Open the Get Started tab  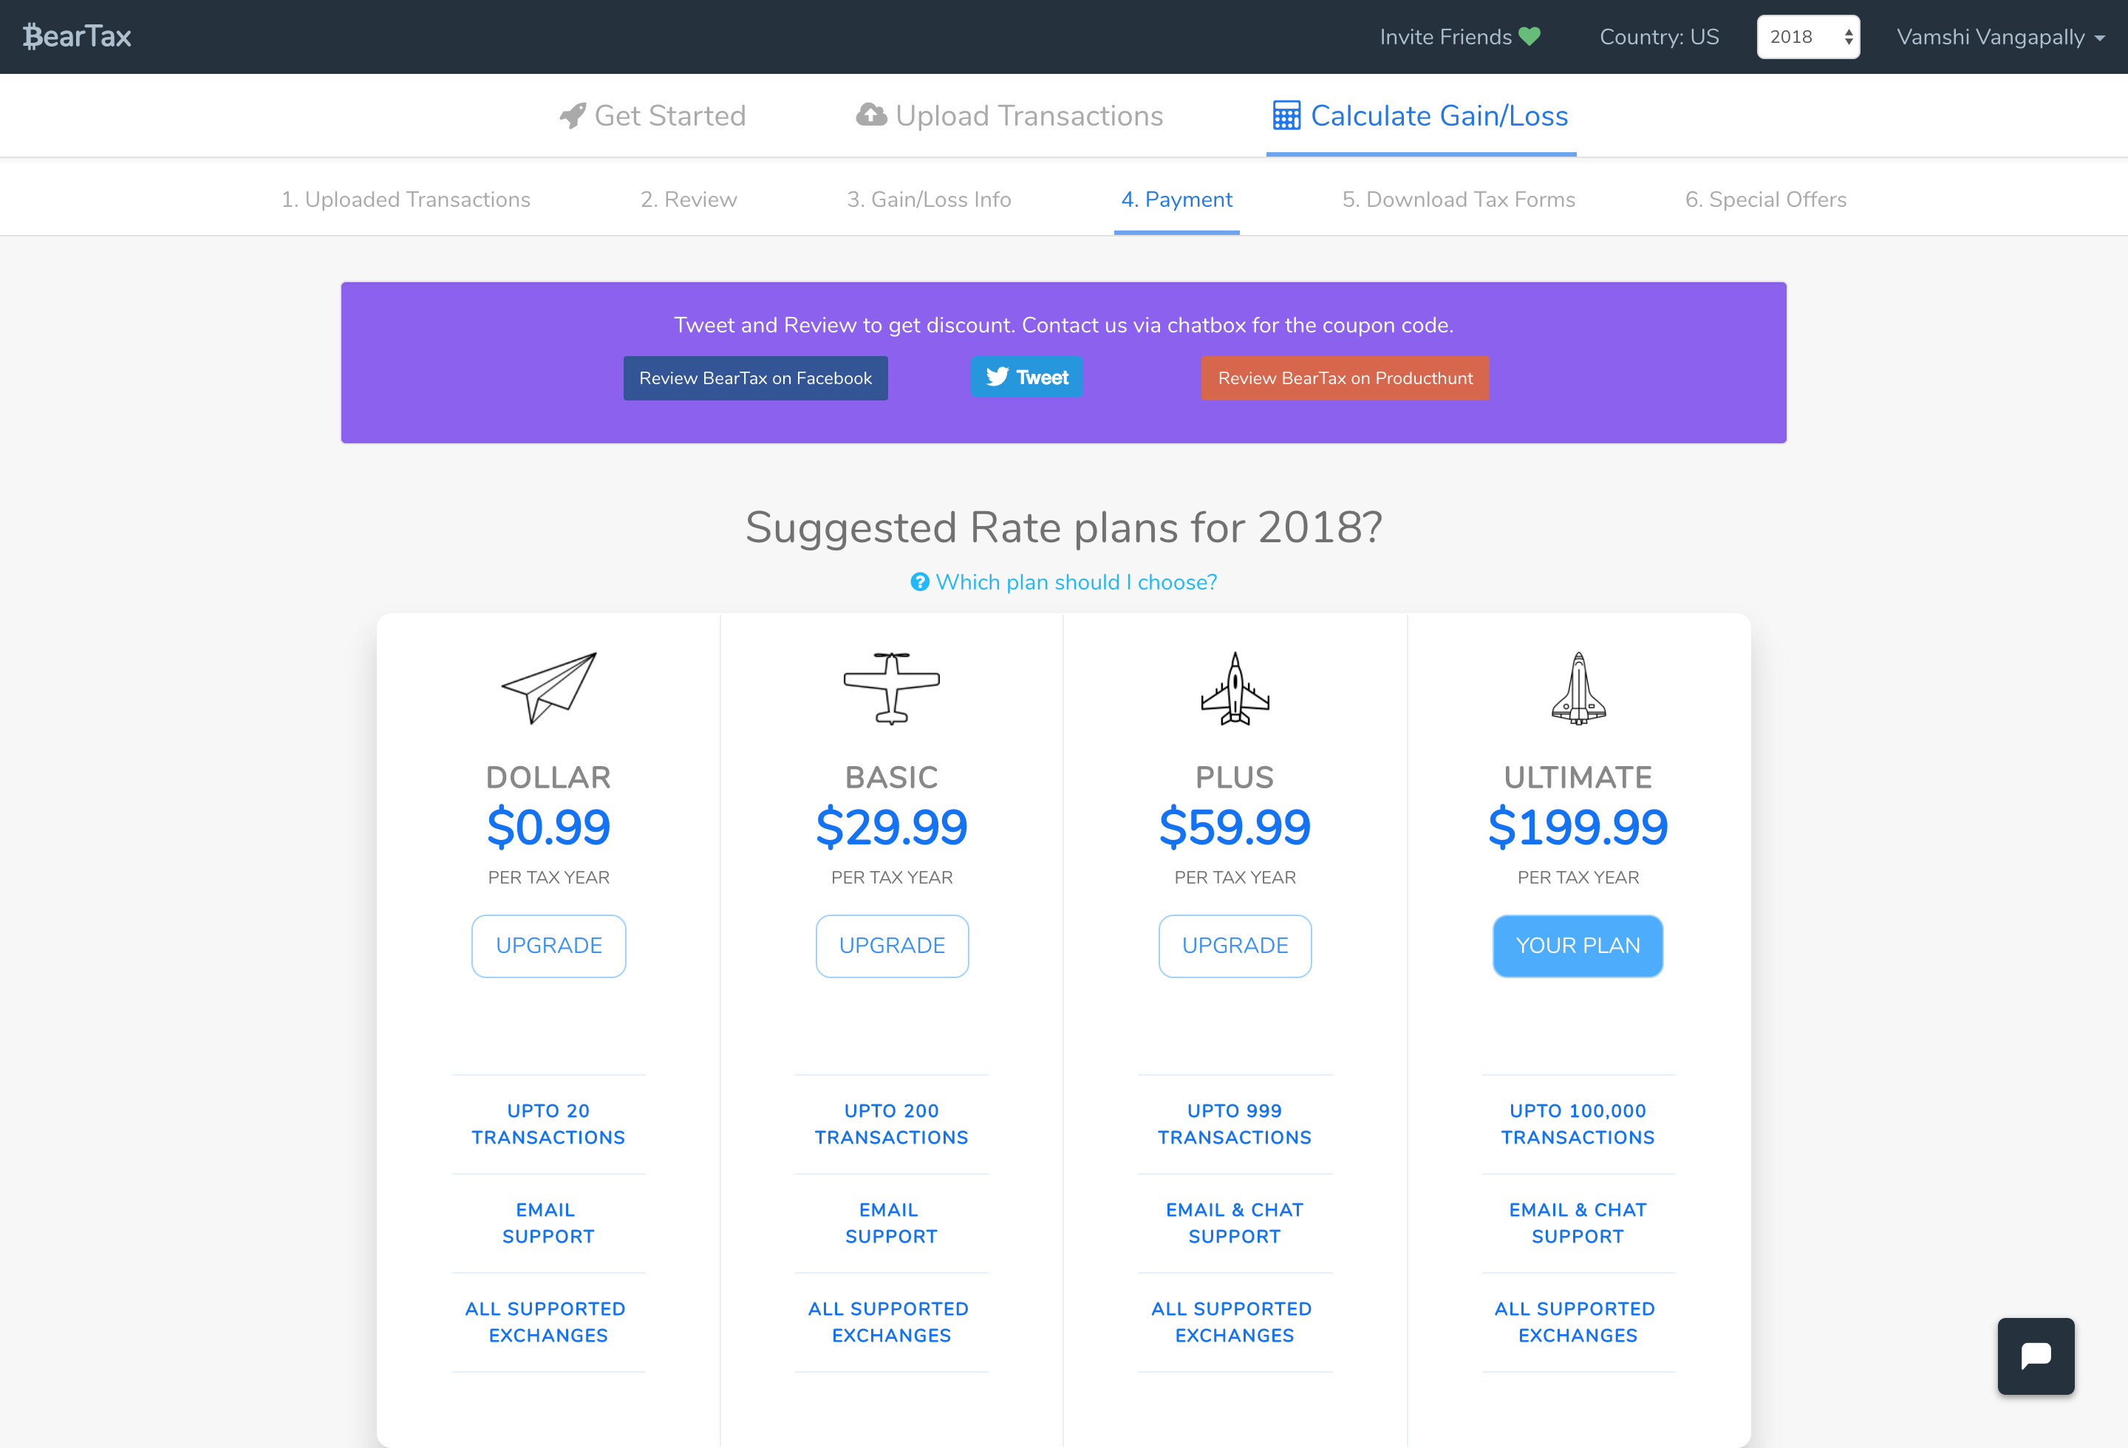point(653,115)
